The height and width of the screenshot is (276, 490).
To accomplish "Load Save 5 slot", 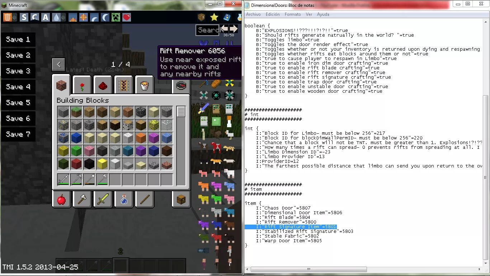I will (x=18, y=103).
